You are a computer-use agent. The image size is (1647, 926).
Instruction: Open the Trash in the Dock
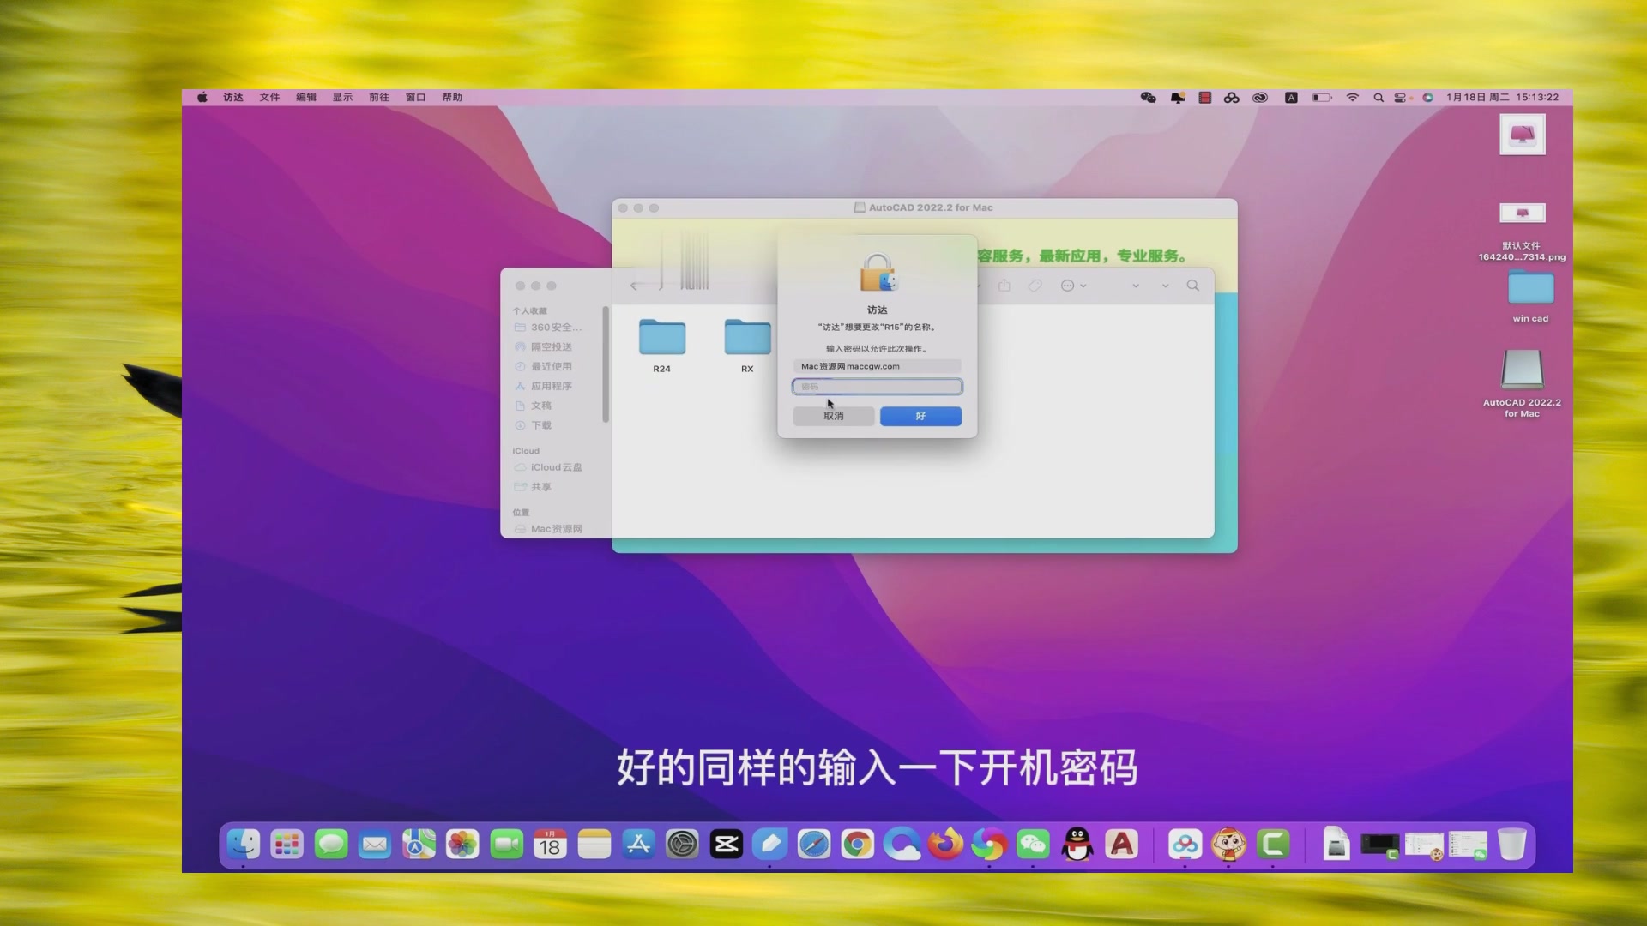(x=1511, y=845)
